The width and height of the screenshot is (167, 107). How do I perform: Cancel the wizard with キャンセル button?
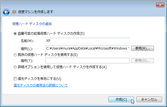point(149,100)
